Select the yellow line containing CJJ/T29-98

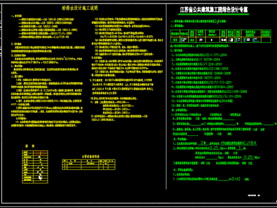[44, 37]
